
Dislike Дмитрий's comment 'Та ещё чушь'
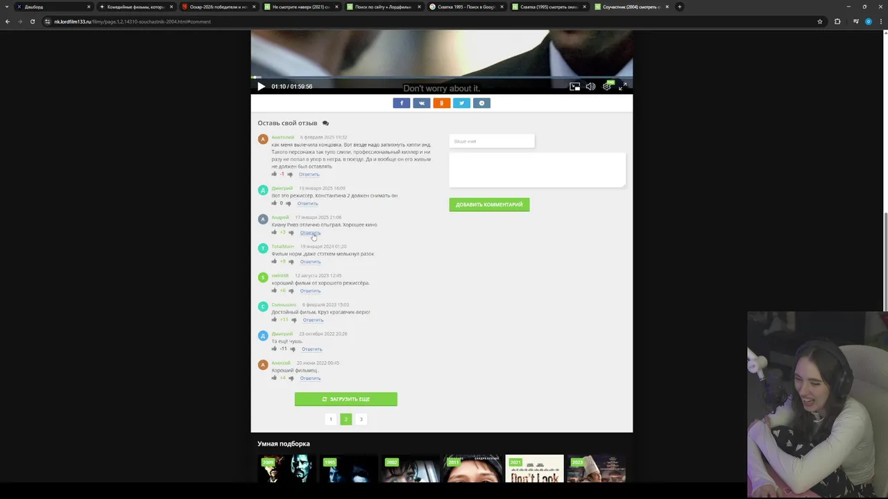coord(292,349)
